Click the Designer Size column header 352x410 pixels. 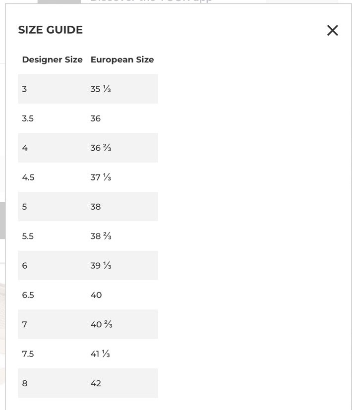[x=52, y=59]
